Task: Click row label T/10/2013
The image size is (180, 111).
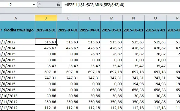Action: tap(17, 96)
